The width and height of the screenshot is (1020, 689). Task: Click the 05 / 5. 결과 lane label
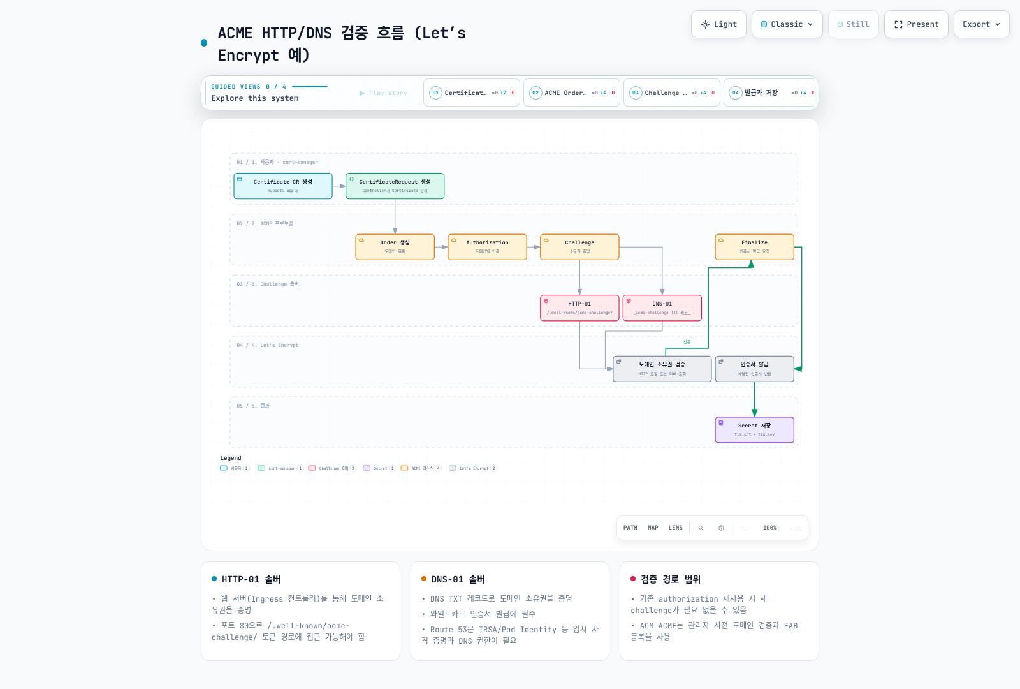[253, 406]
